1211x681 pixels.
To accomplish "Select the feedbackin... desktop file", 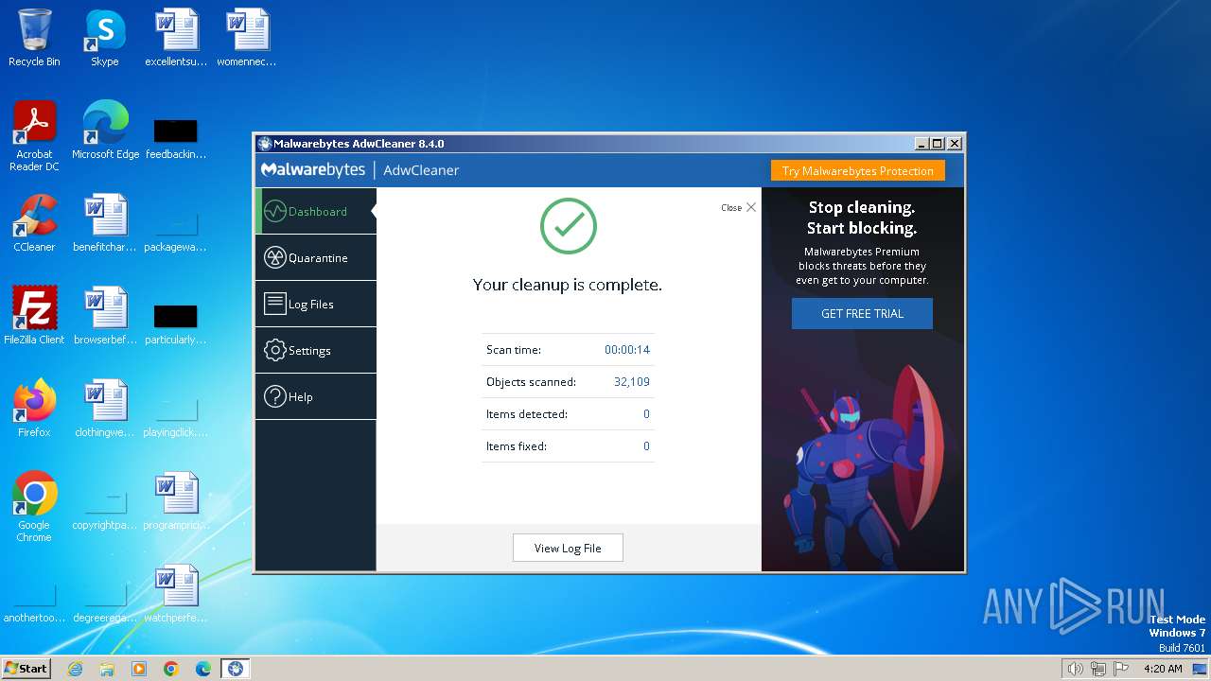I will click(x=176, y=138).
